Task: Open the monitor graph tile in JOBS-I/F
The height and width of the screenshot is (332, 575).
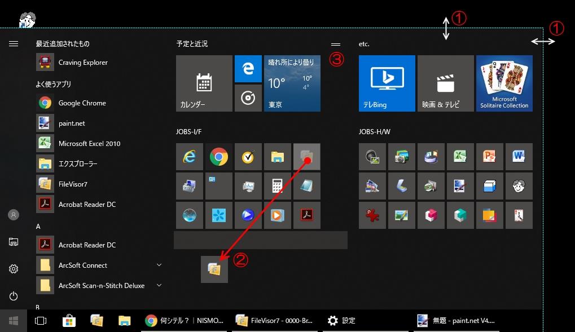Action: pos(248,186)
